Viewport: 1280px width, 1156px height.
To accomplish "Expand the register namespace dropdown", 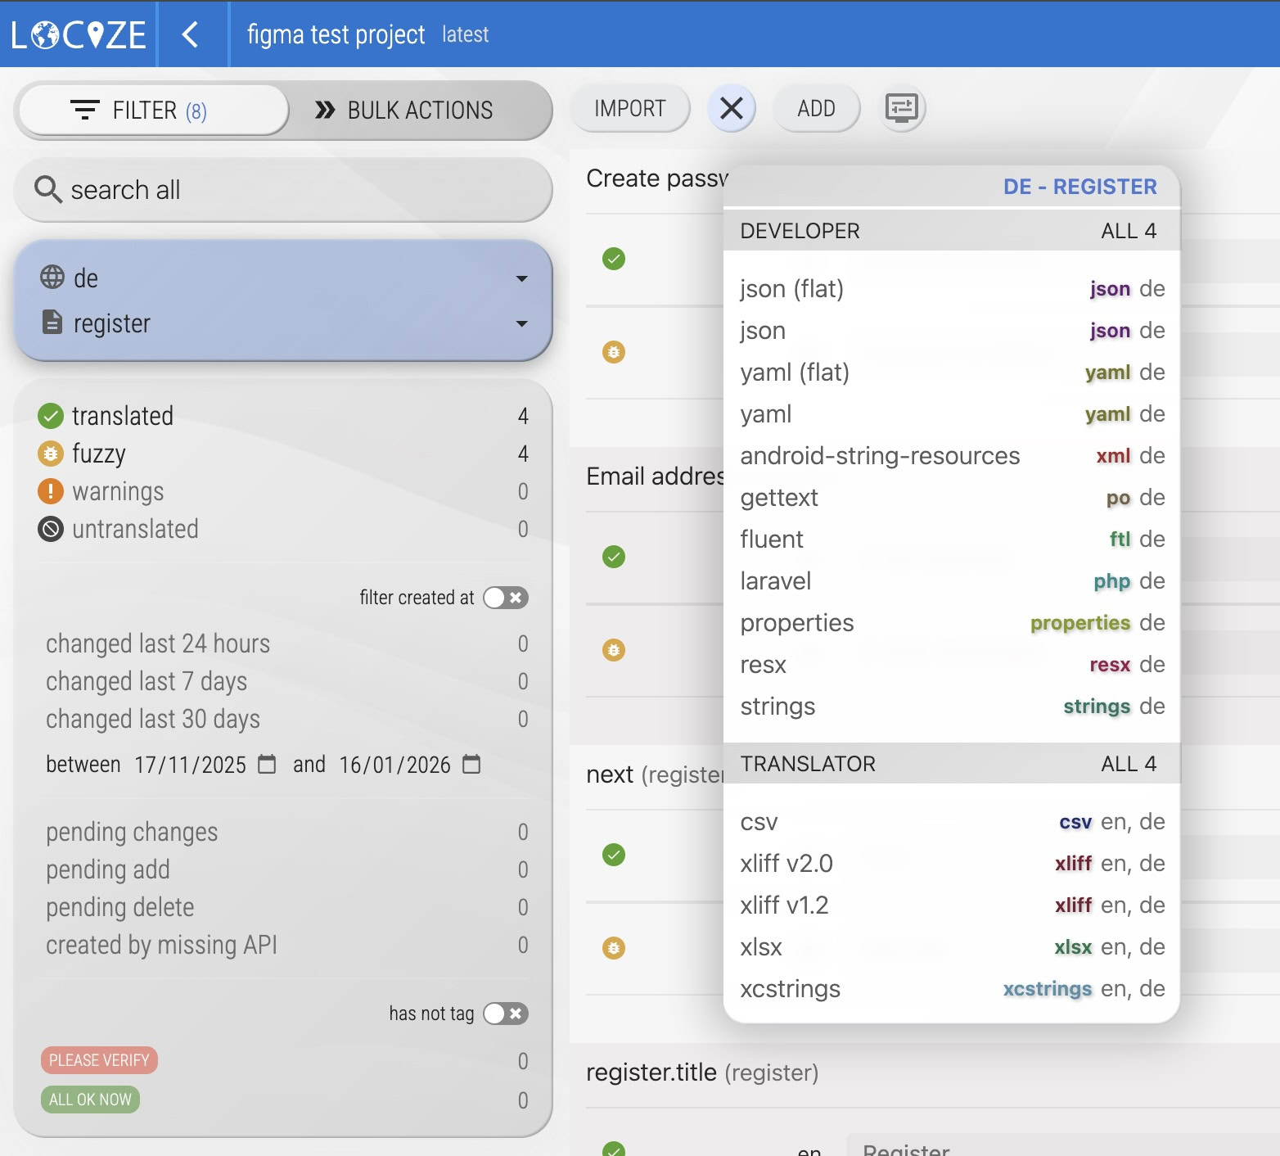I will click(x=521, y=324).
